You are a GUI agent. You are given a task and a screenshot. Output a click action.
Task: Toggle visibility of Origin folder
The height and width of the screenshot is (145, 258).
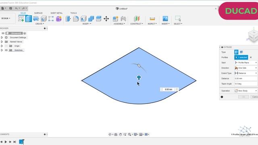click(6, 46)
